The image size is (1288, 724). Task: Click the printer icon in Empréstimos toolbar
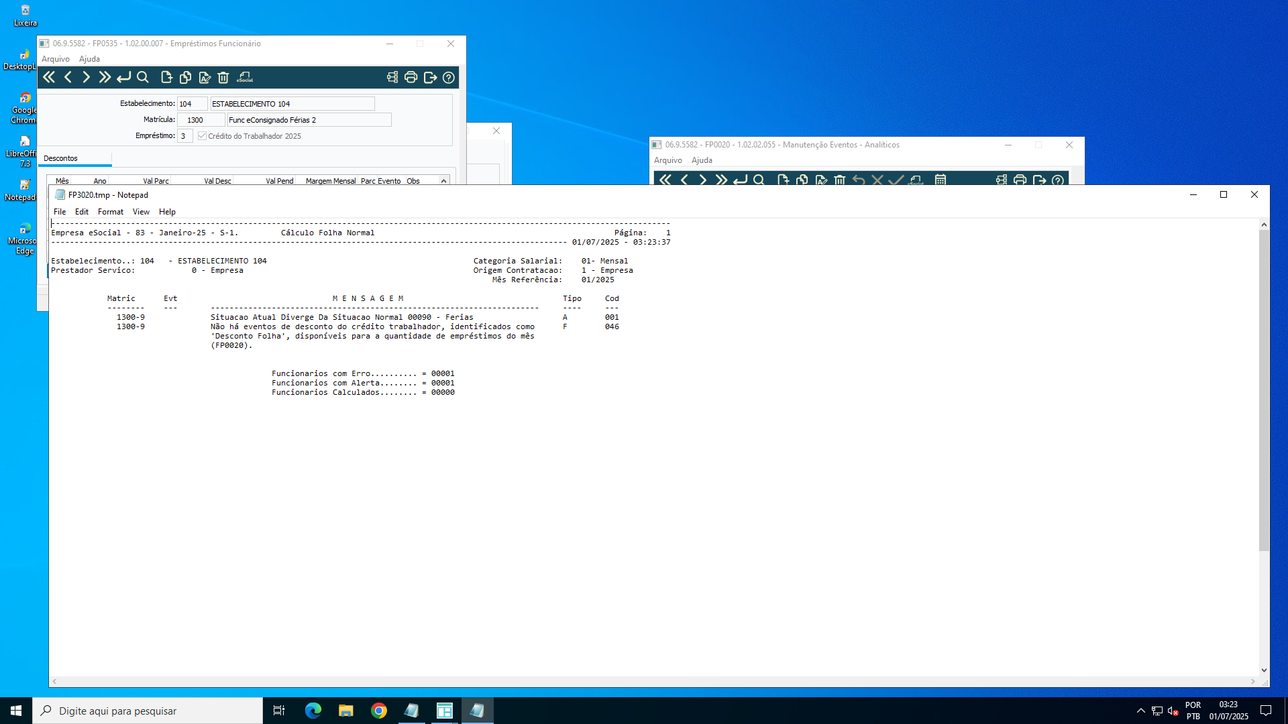[x=411, y=78]
